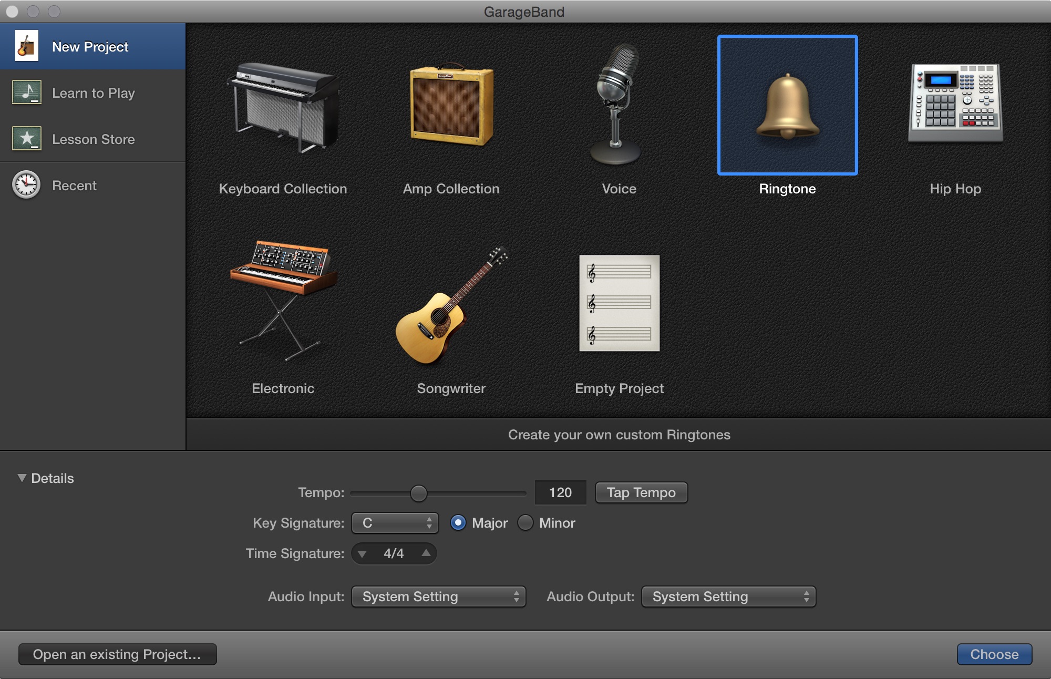Click the Recent clock icon
This screenshot has height=679, width=1051.
[26, 185]
